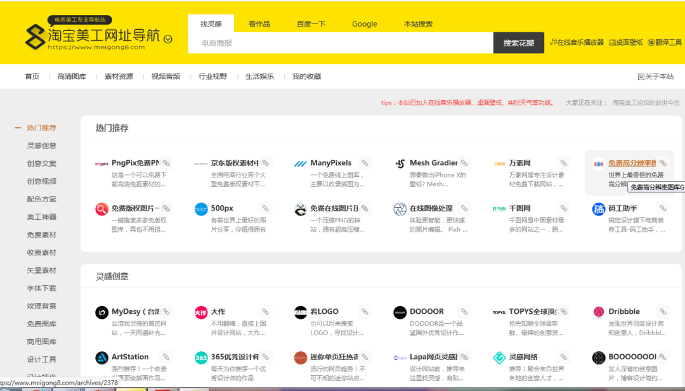Click the 搜索花瓣 search button
The height and width of the screenshot is (391, 685).
519,42
